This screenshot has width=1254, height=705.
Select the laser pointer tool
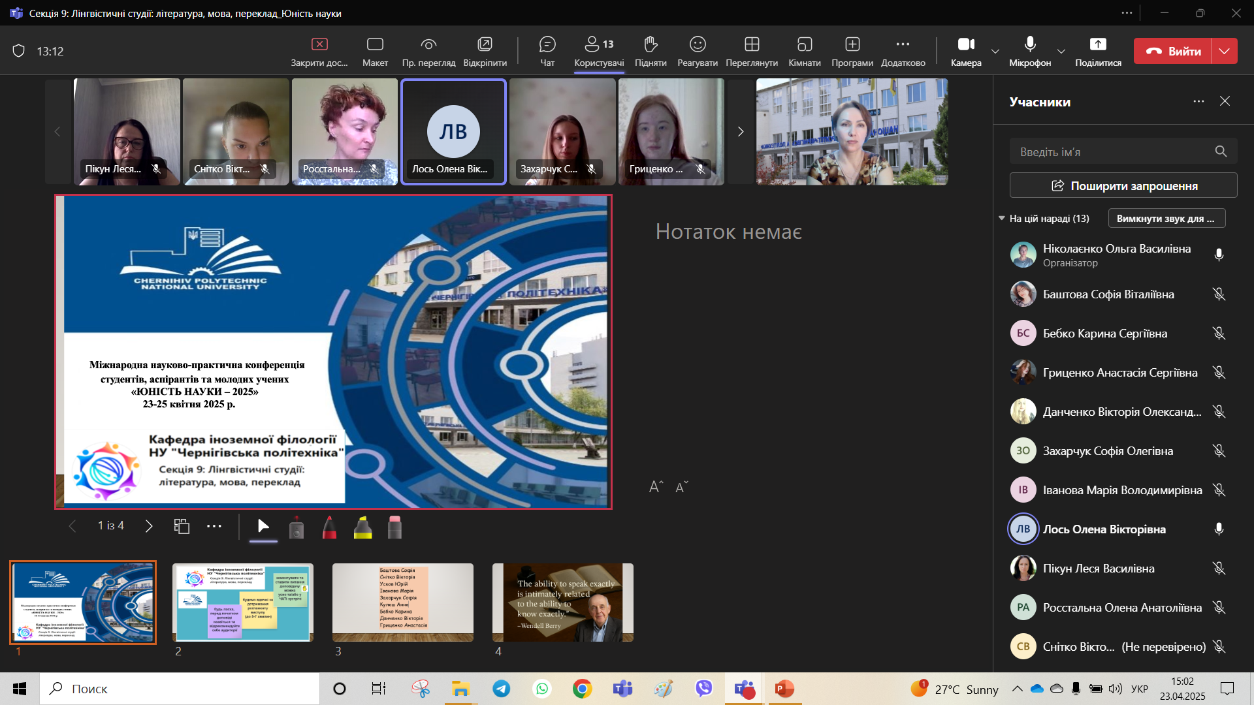(x=297, y=527)
